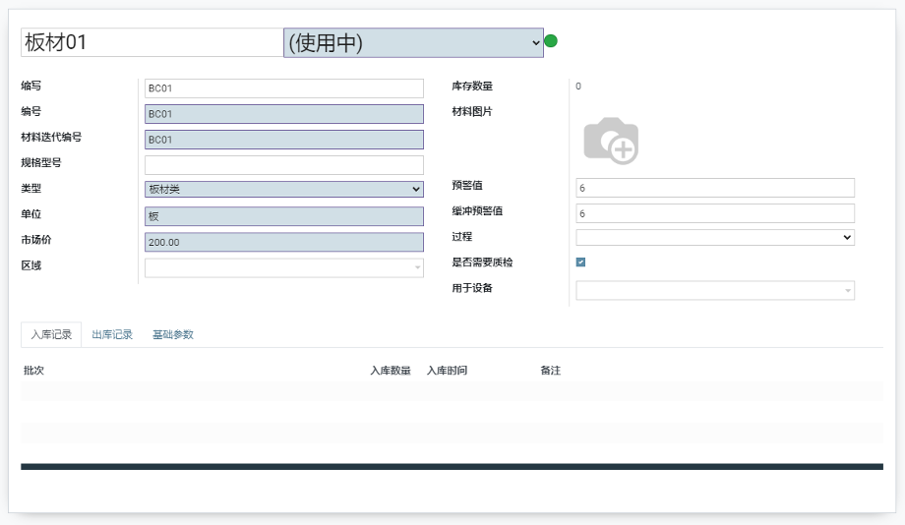This screenshot has height=525, width=905.
Task: Click the 单位 field containing 板
Action: point(283,216)
